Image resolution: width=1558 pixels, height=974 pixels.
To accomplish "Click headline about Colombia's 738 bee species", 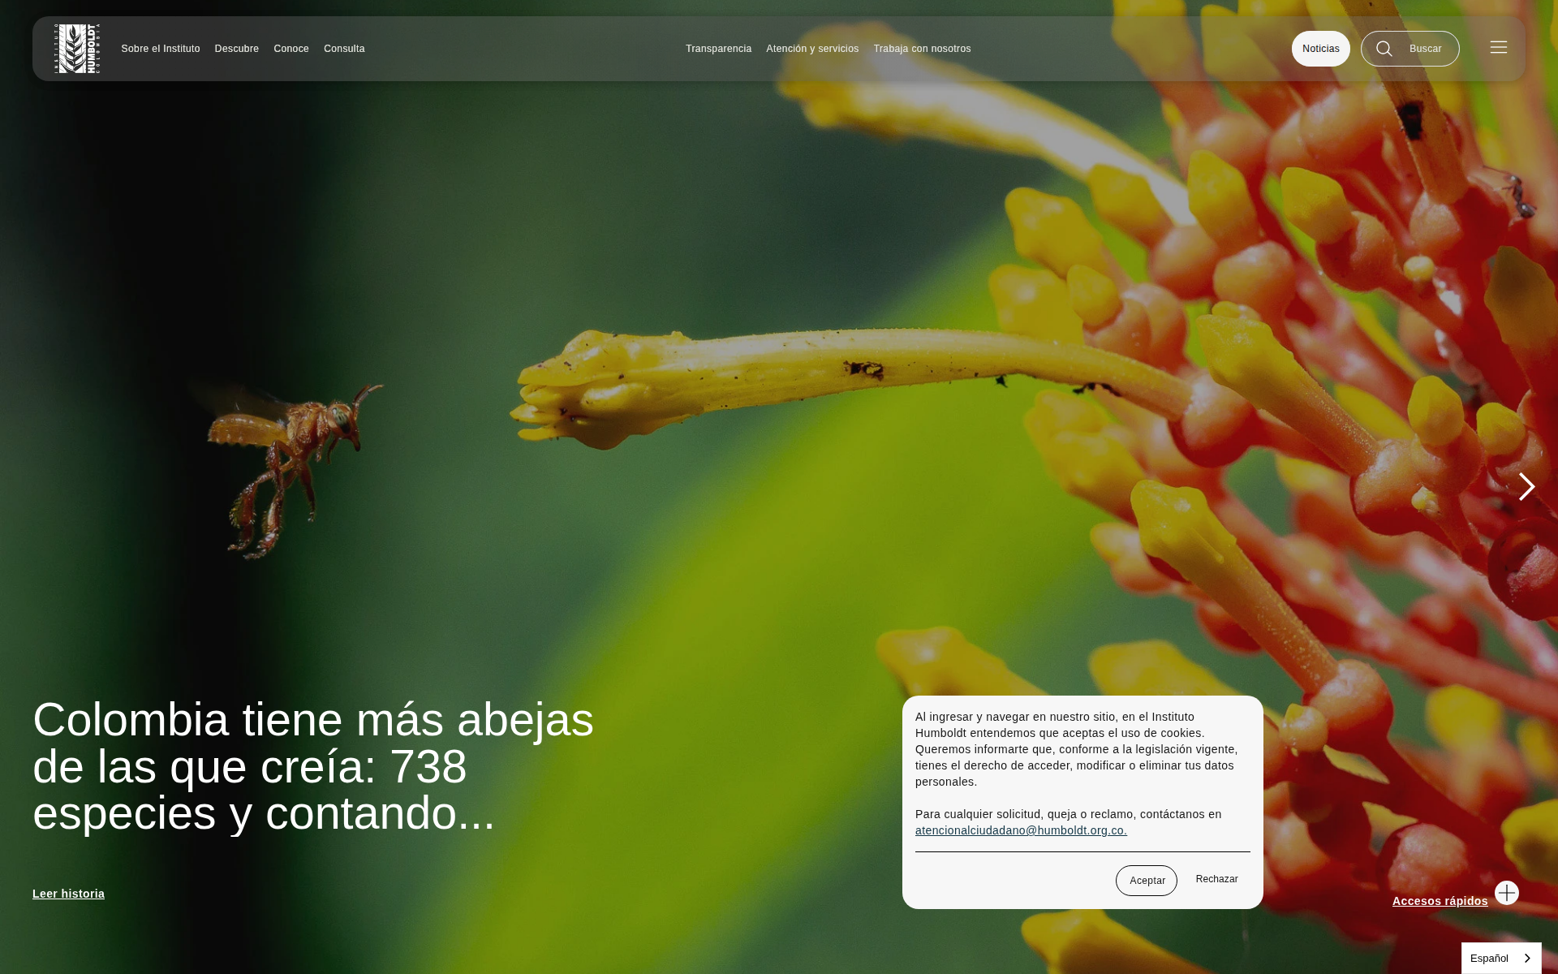I will pyautogui.click(x=313, y=766).
